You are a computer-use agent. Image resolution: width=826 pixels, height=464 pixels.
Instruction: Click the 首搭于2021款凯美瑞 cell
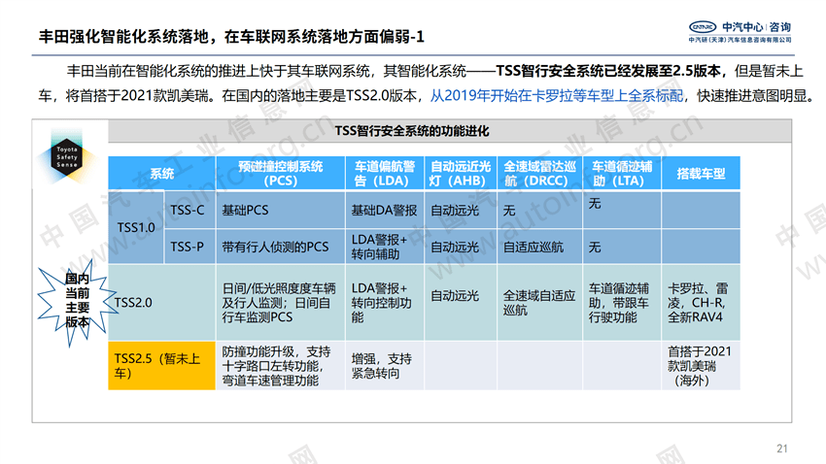coord(701,366)
